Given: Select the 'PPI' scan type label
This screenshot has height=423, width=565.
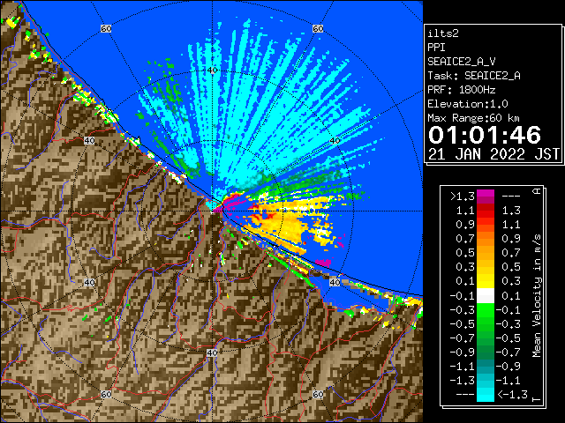Looking at the screenshot, I should click(x=436, y=48).
